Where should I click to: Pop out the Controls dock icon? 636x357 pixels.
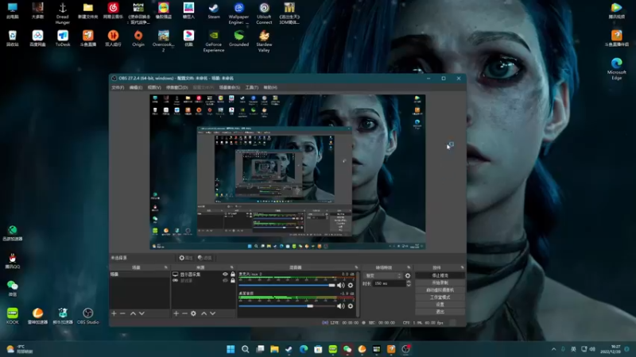coord(462,267)
